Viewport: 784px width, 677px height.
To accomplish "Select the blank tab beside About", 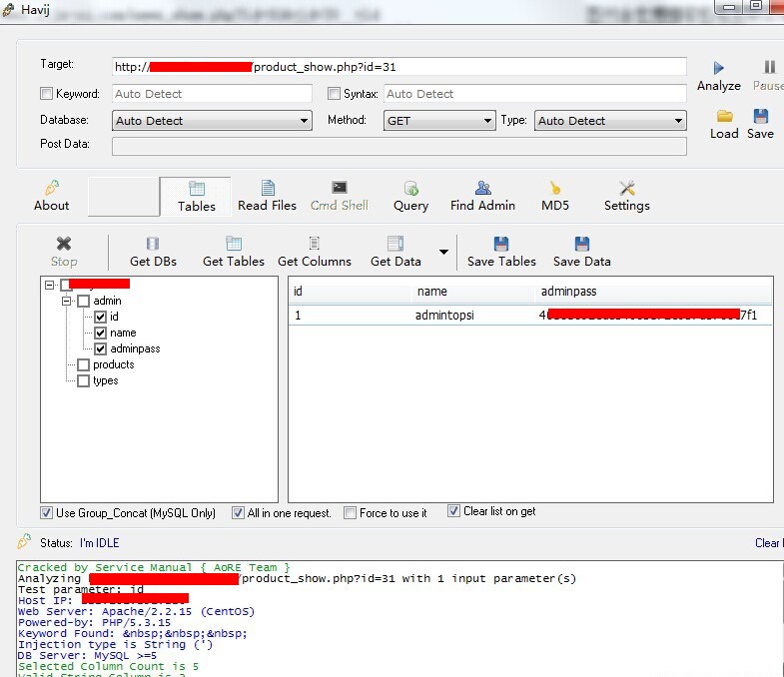I will (124, 197).
